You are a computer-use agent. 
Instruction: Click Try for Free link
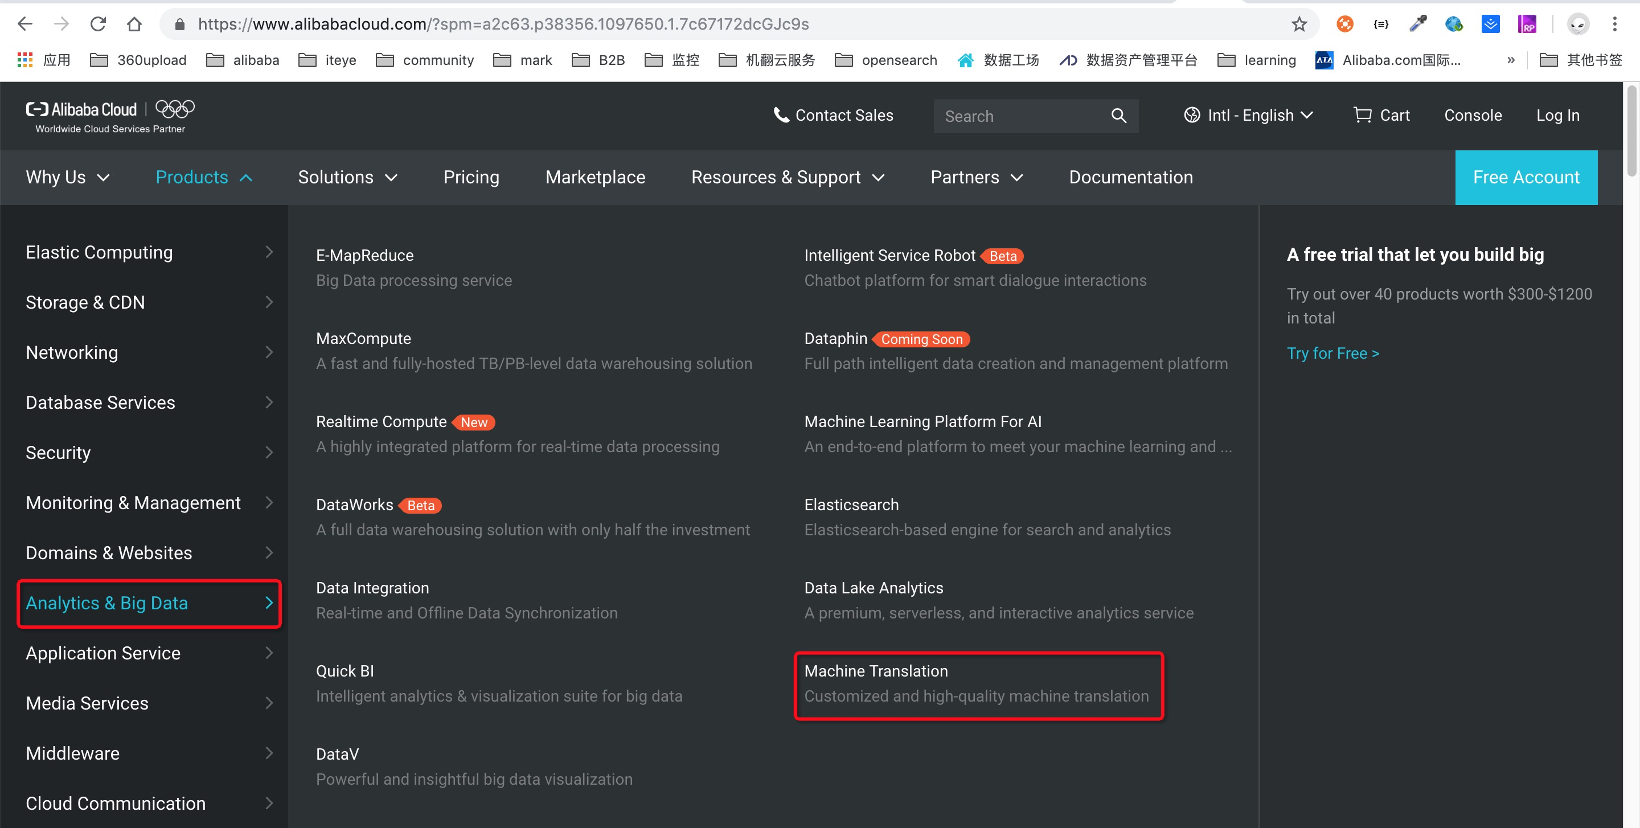pos(1332,353)
